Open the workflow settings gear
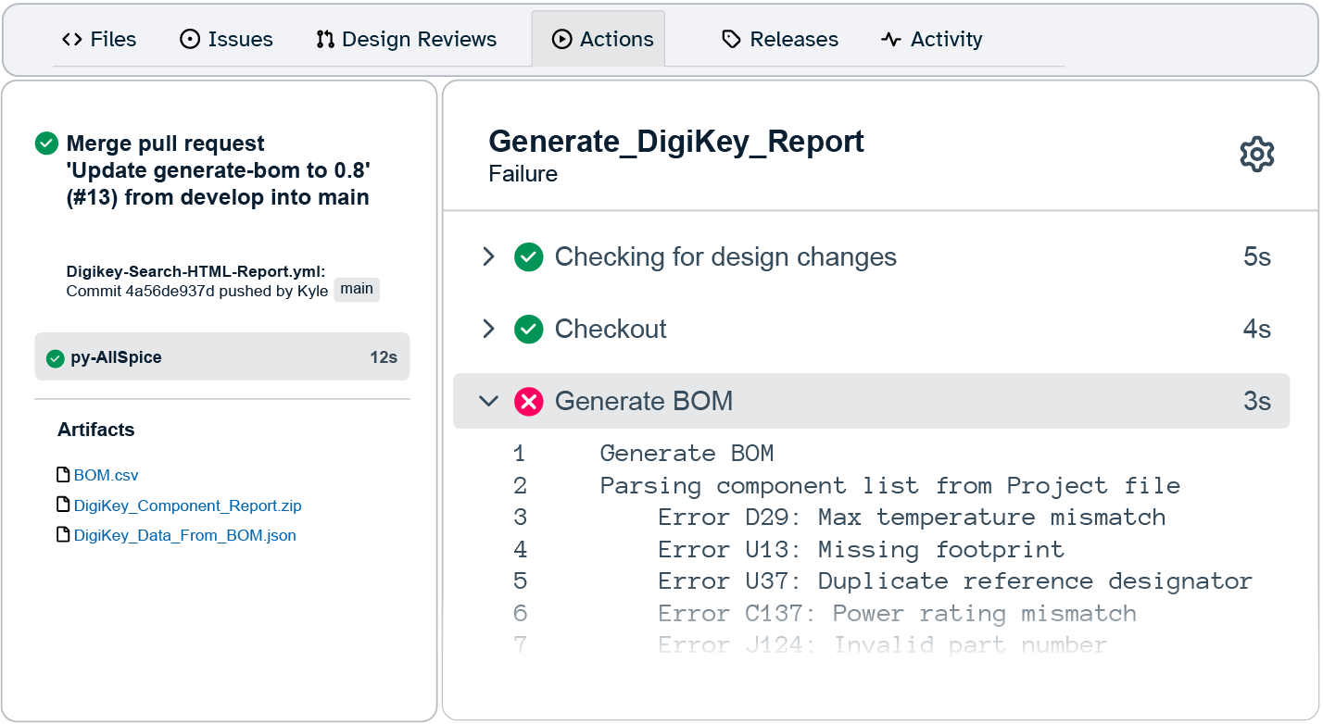This screenshot has height=724, width=1323. 1257,154
